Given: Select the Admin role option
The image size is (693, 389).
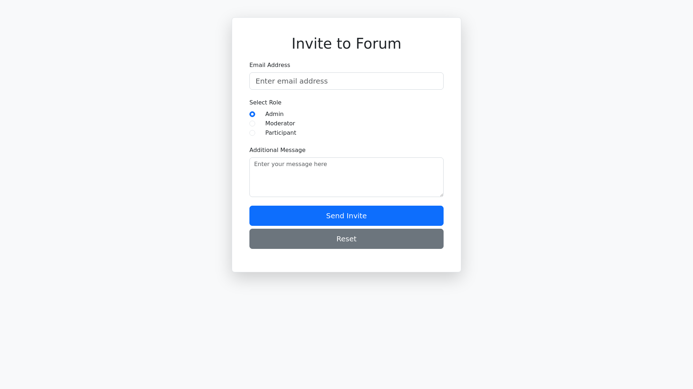Looking at the screenshot, I should coord(252,114).
